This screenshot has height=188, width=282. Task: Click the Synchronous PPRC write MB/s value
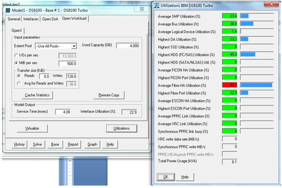click(230, 147)
